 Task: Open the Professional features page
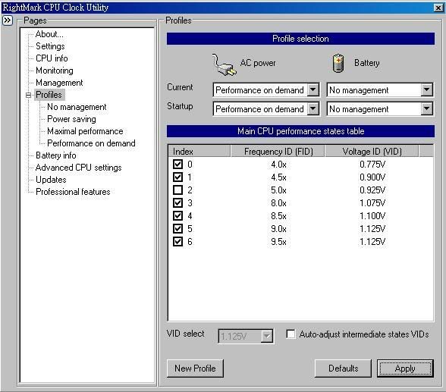tap(73, 192)
